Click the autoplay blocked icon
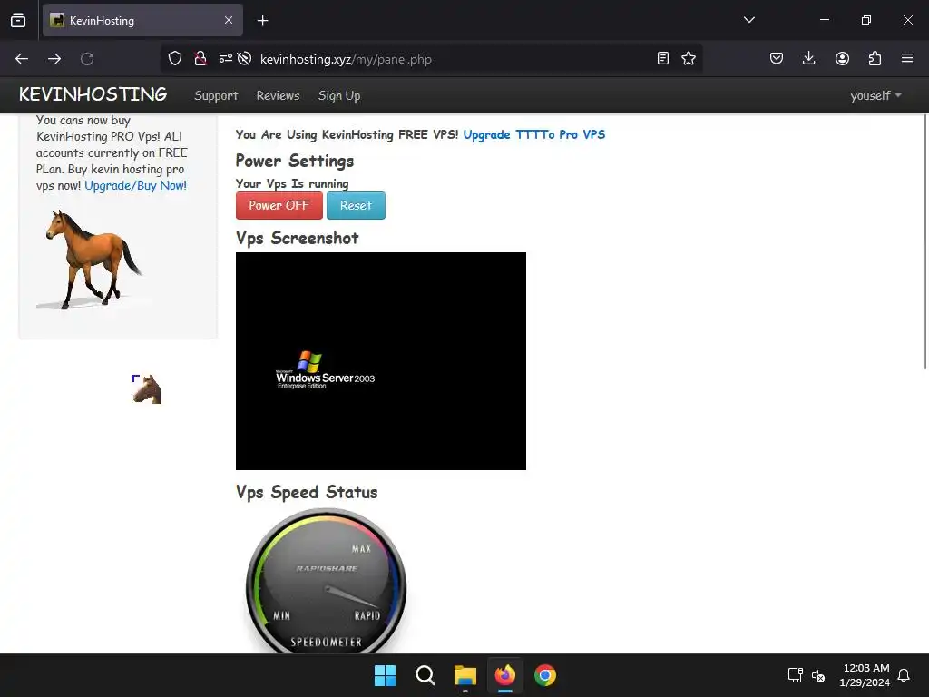This screenshot has width=929, height=697. coord(244,58)
